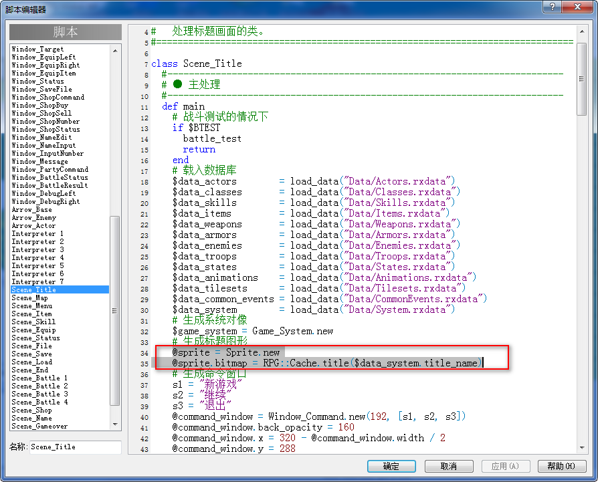
Task: Click the 取消 cancel button
Action: (x=449, y=466)
